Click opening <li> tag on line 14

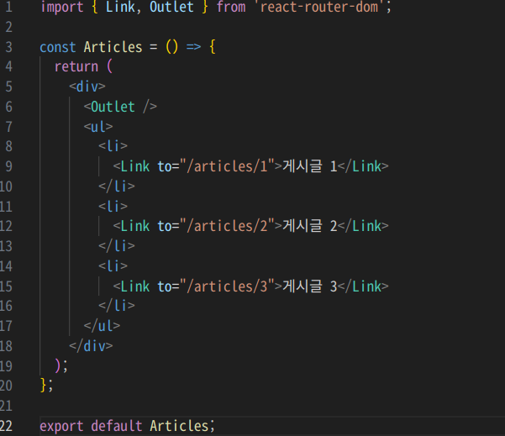(113, 266)
